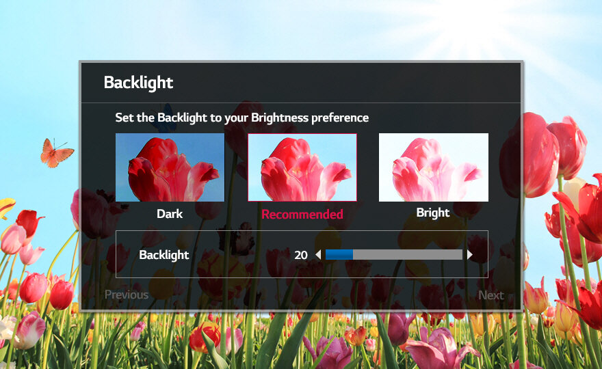The height and width of the screenshot is (369, 602).
Task: Choose the Recommended backlight preview image
Action: 302,167
